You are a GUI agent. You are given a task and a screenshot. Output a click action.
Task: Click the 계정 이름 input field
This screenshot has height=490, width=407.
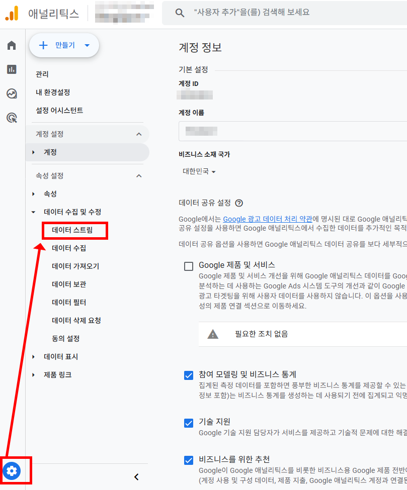293,131
